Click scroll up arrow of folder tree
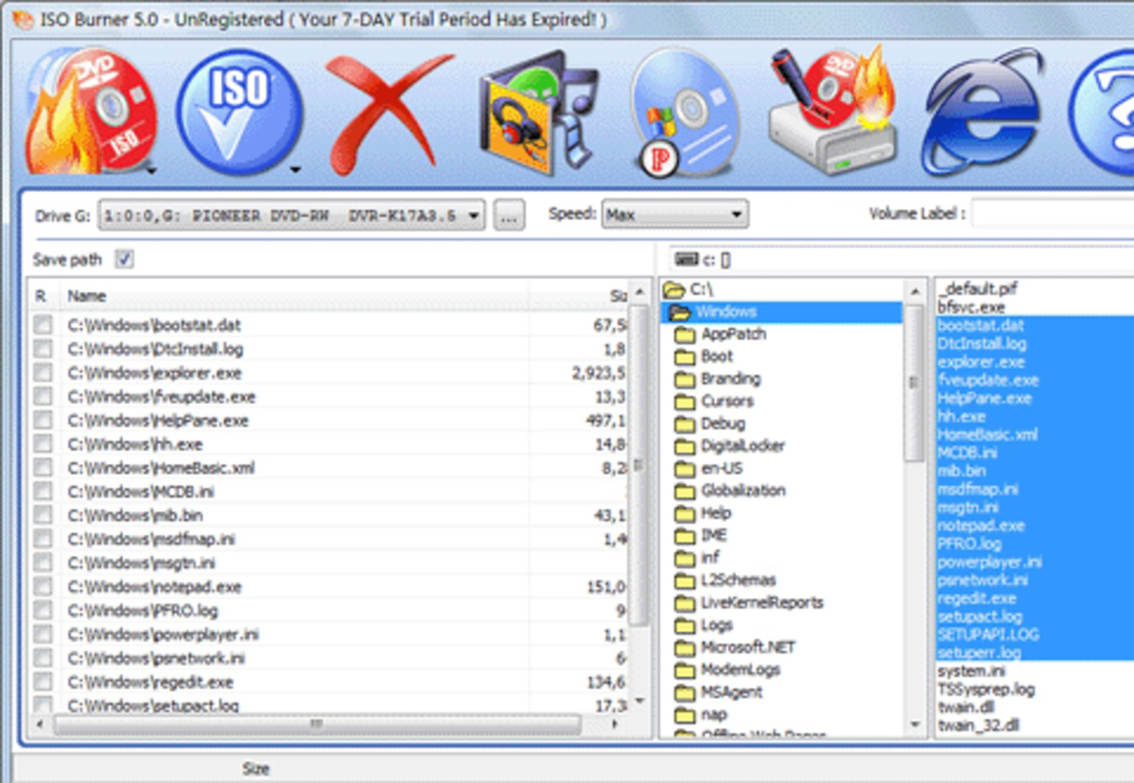Image resolution: width=1134 pixels, height=783 pixels. tap(915, 292)
